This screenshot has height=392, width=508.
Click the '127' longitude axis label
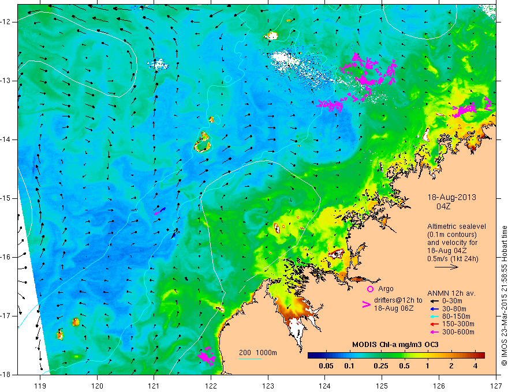coord(496,386)
